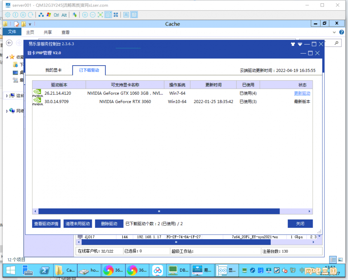Click the blue fullscreen four-arrows icon
The height and width of the screenshot is (280, 348).
coord(116,15)
